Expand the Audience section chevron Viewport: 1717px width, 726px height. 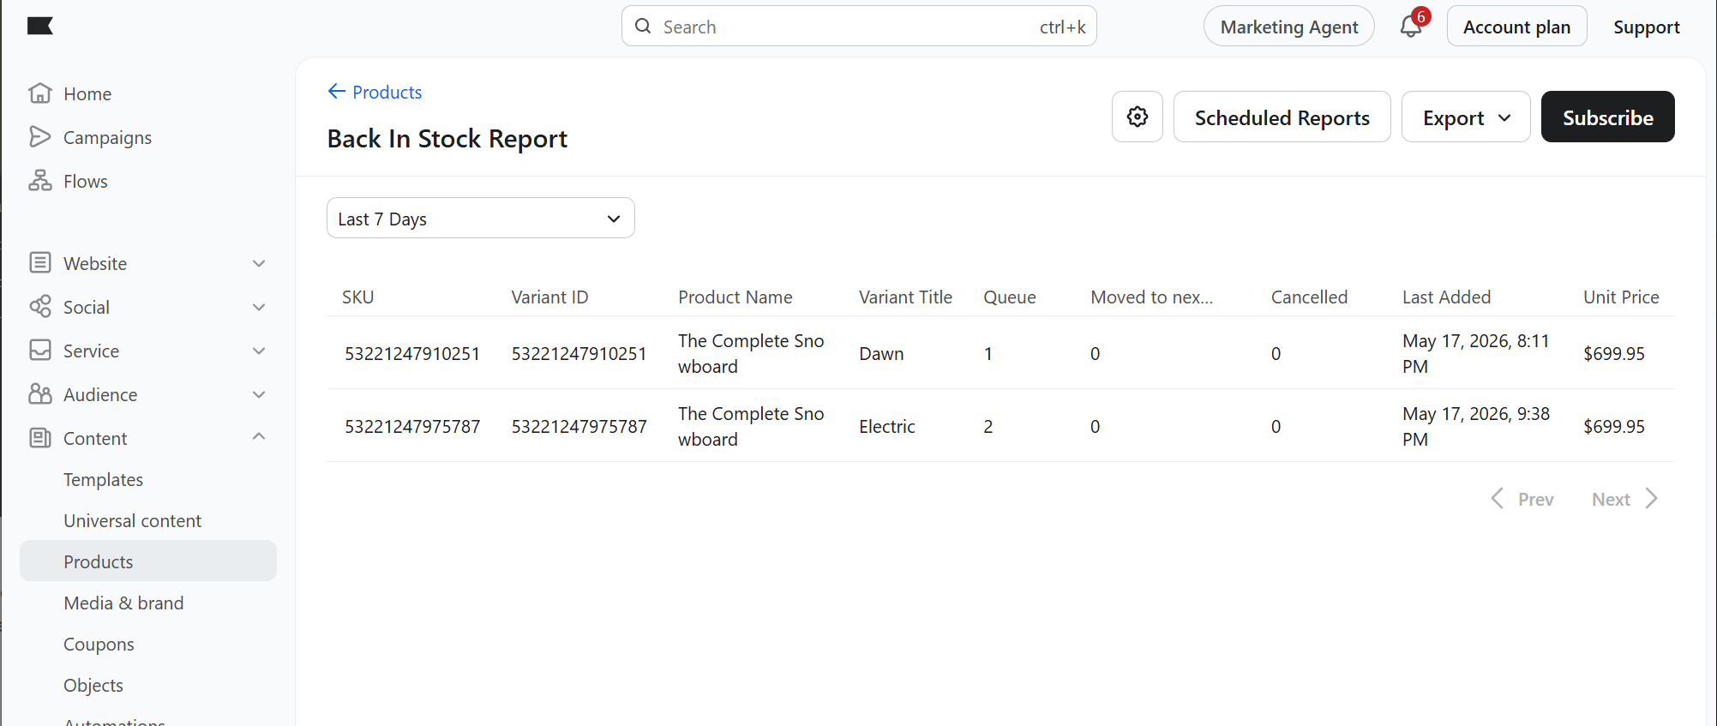(259, 394)
